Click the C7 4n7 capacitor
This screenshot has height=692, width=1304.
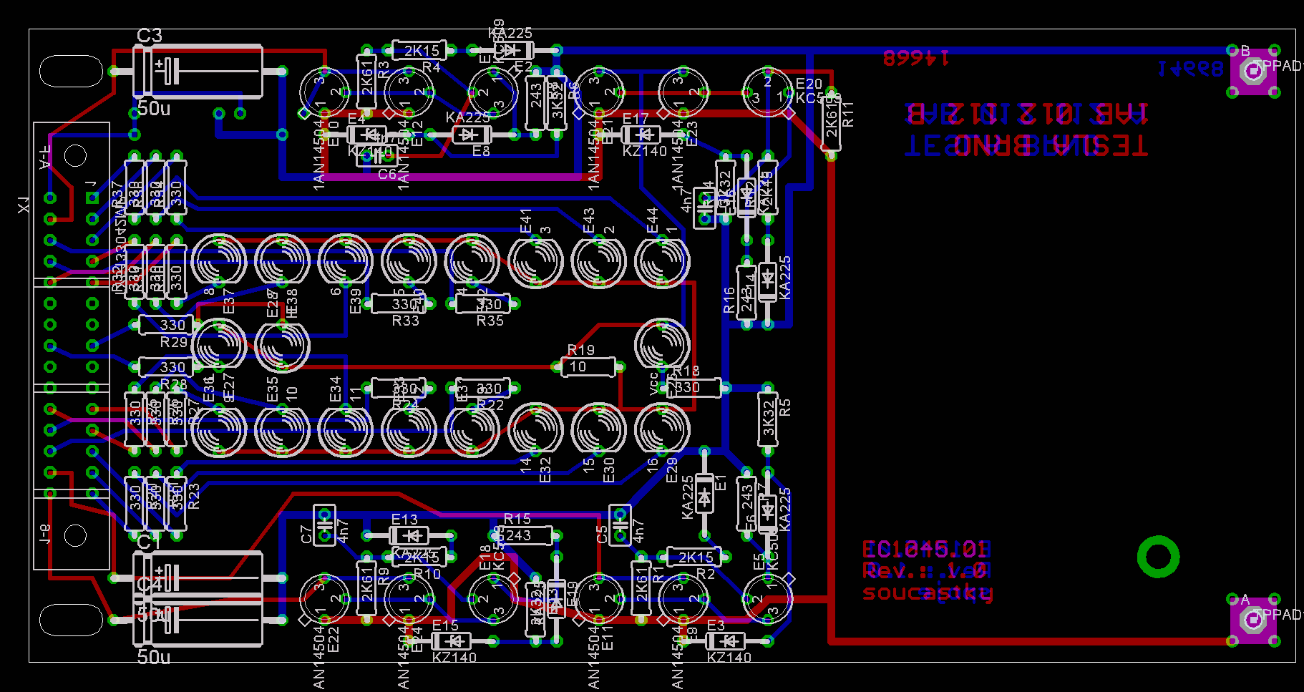(324, 525)
